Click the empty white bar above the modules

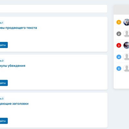point(54,9)
